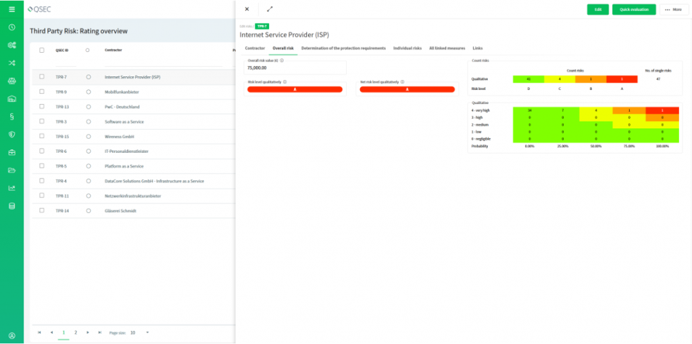
Task: Open the user profile icon at bottom
Action: (x=11, y=335)
